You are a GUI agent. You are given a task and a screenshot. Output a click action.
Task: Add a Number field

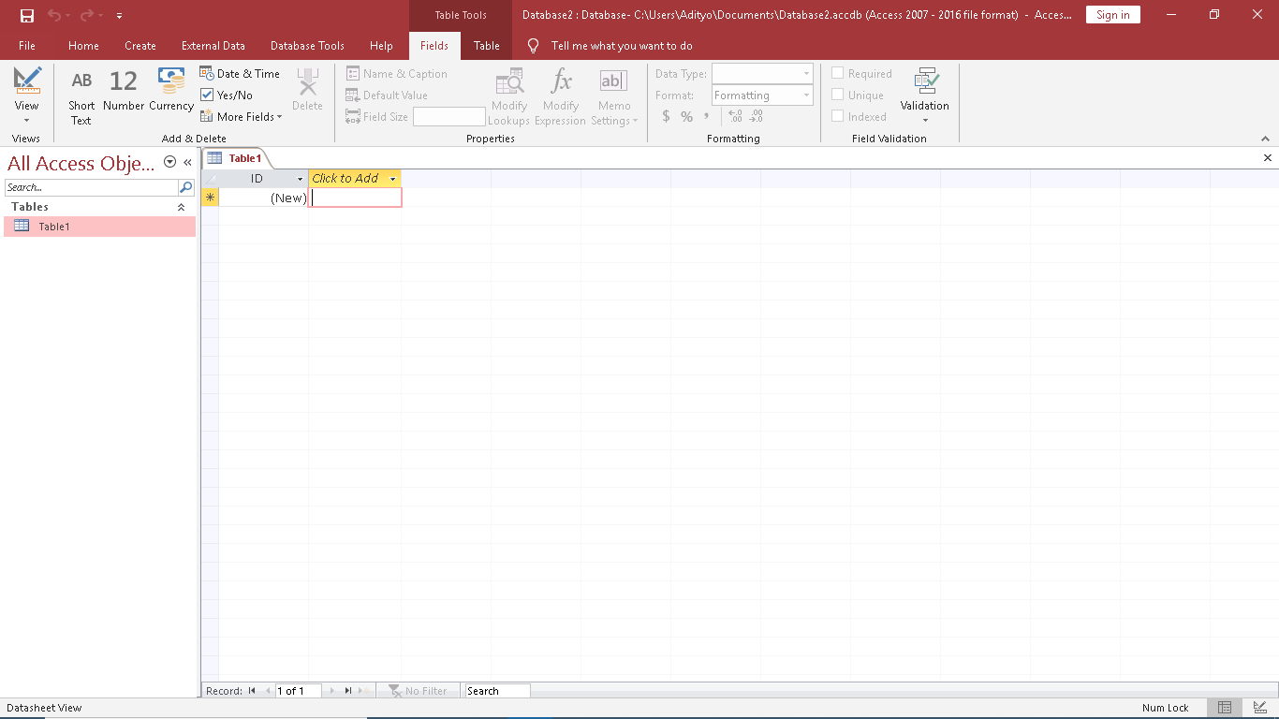tap(124, 92)
